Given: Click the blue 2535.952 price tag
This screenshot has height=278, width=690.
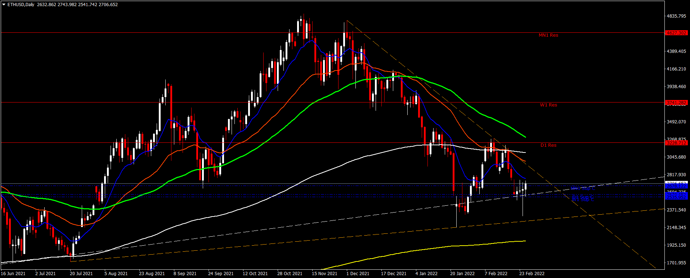Looking at the screenshot, I should [x=676, y=197].
